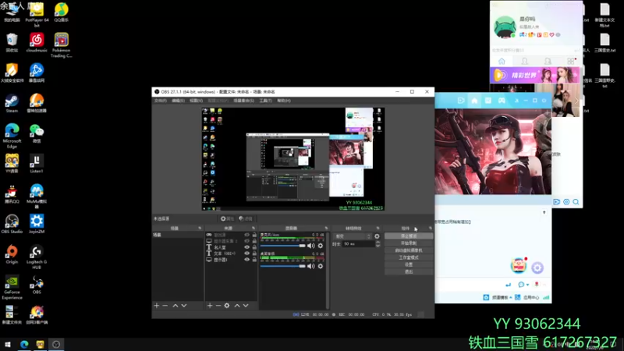Move scene down with the scenes panel arrow
The height and width of the screenshot is (351, 624).
184,306
